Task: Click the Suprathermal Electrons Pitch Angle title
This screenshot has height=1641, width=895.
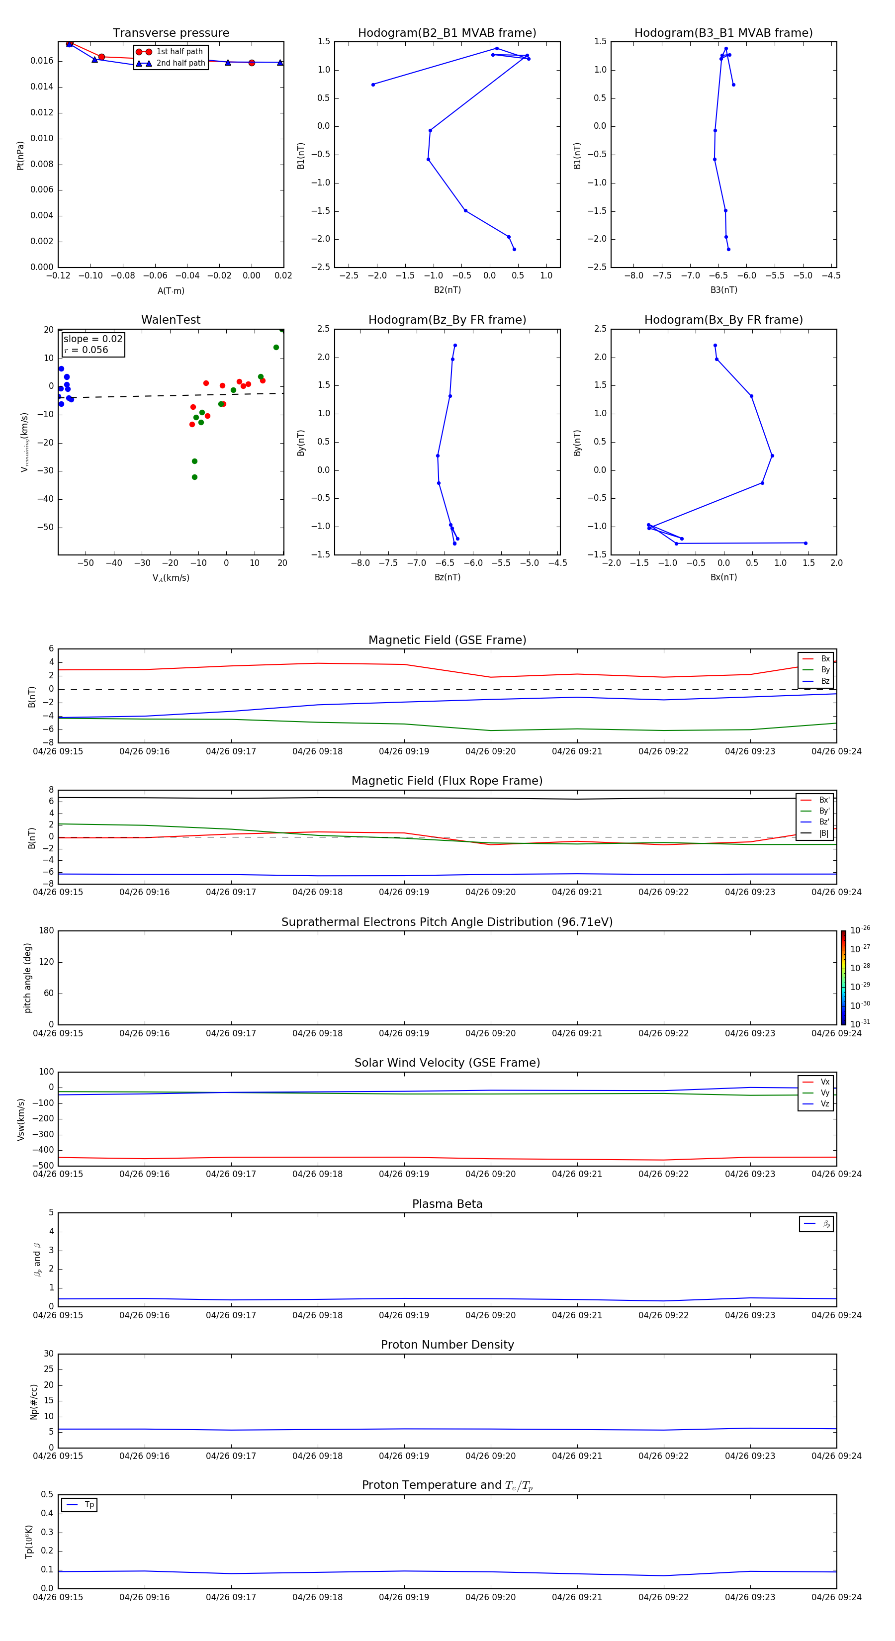Action: tap(447, 922)
